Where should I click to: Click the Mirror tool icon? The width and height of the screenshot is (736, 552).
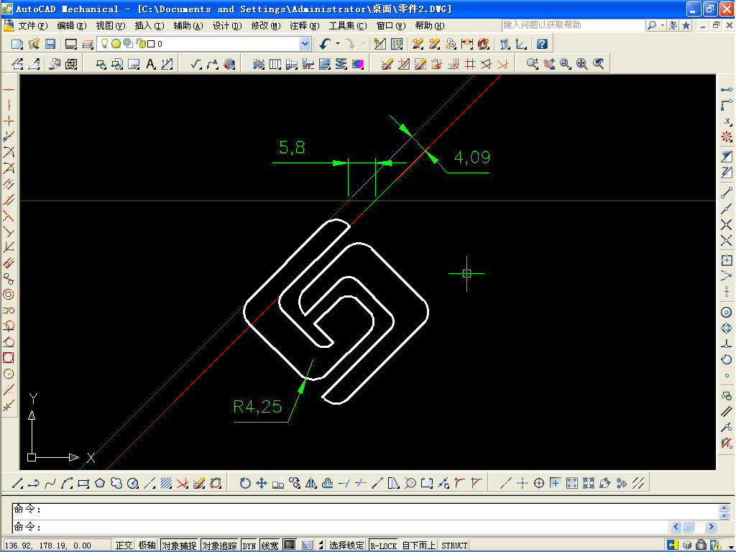pyautogui.click(x=311, y=483)
